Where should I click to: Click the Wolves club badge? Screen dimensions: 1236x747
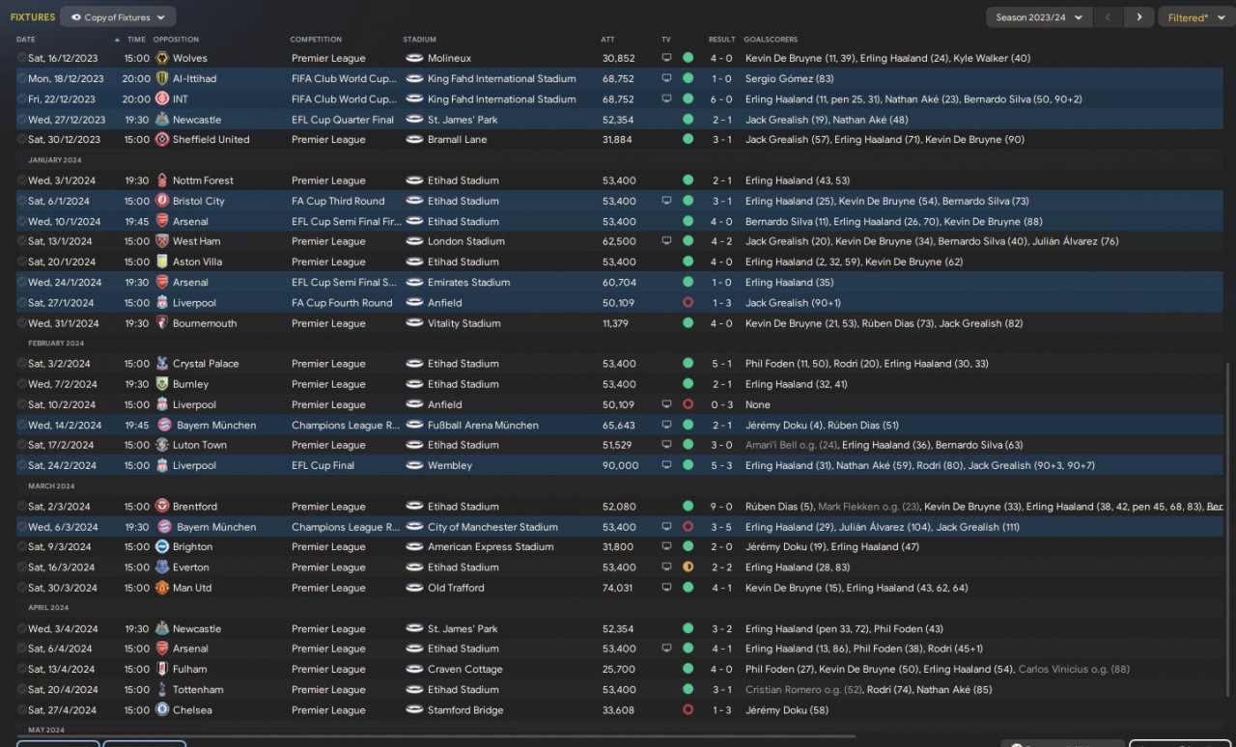[x=162, y=58]
